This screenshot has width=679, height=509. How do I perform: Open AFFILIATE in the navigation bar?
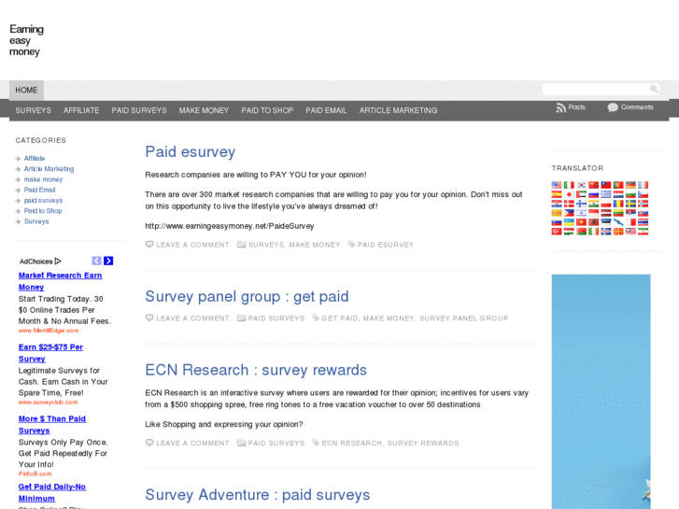(x=81, y=110)
